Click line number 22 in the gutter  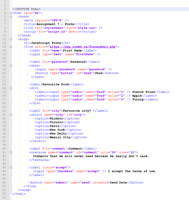[x=4, y=81]
